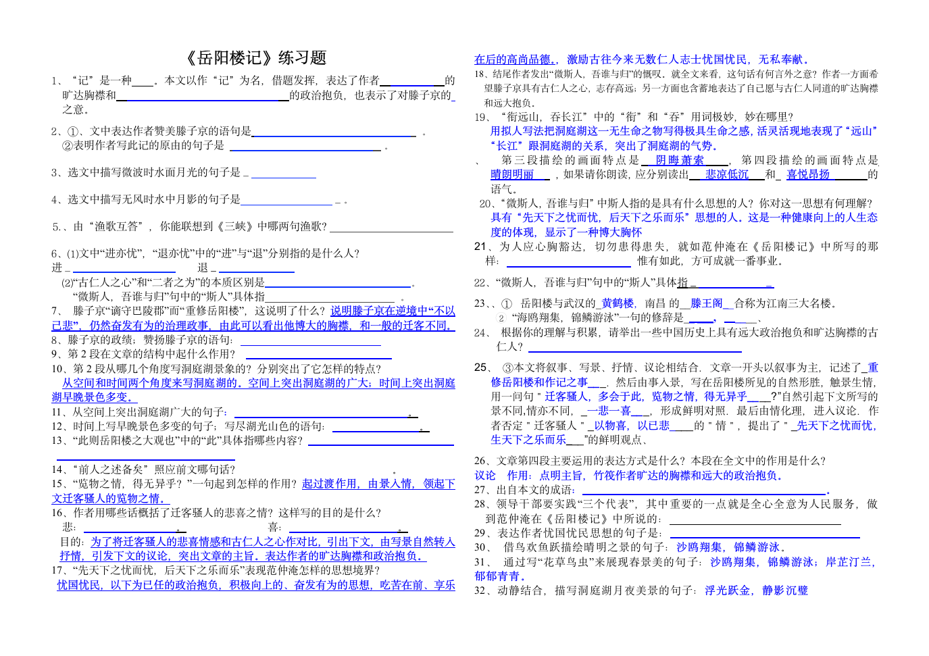
Task: Click blue answer 度的体现,显示了一种博大胸怀
Action: (566, 232)
